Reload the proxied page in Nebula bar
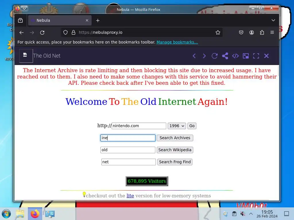 pos(214,56)
